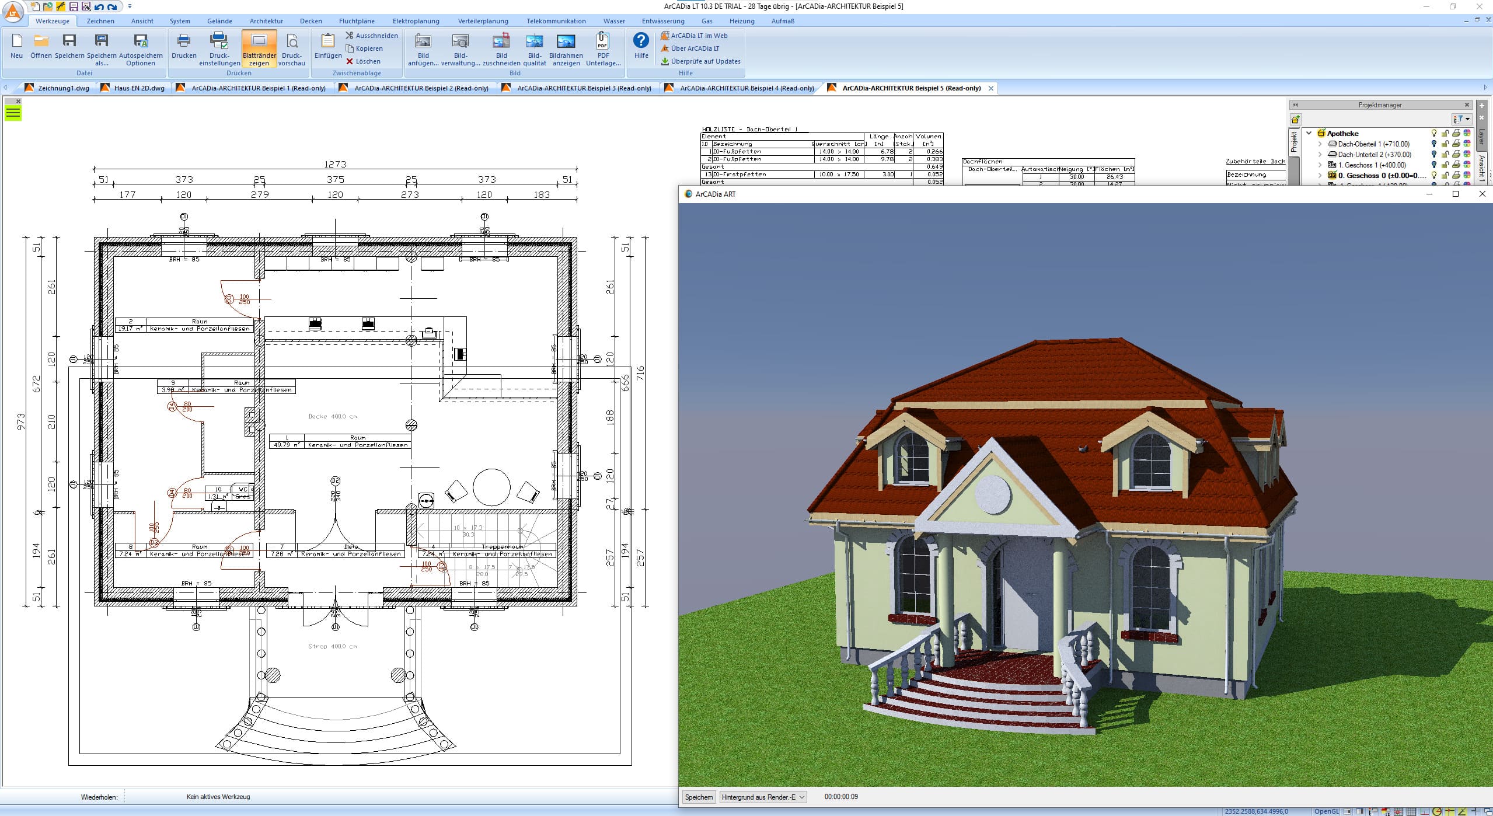
Task: Toggle Bildrahmen anzeigen
Action: tap(566, 50)
